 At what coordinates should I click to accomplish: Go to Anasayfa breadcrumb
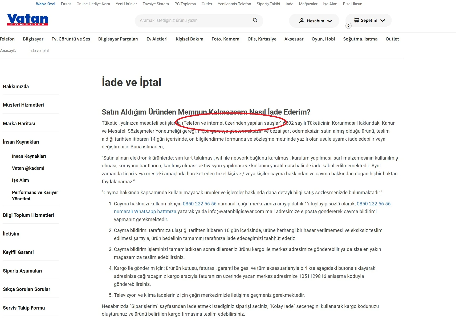pos(8,51)
